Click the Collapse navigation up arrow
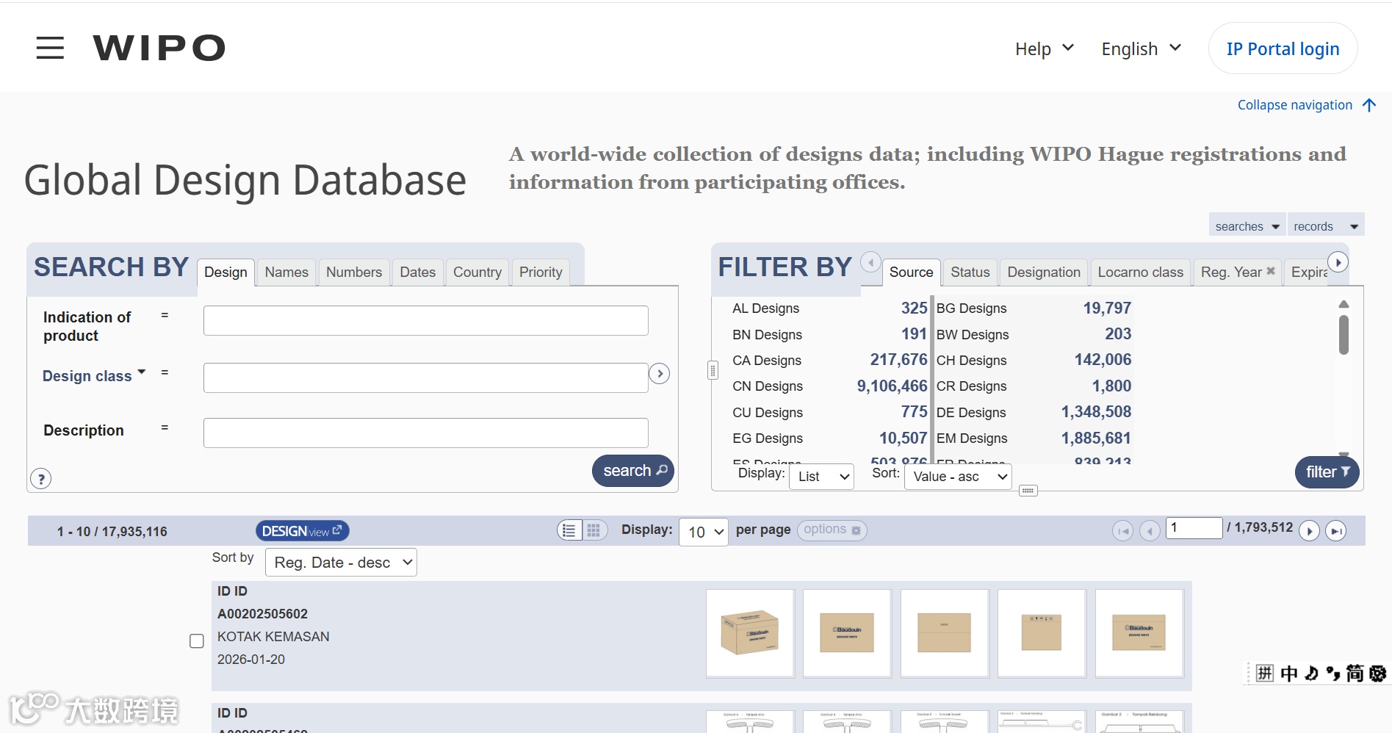Viewport: 1392px width, 733px height. tap(1369, 105)
